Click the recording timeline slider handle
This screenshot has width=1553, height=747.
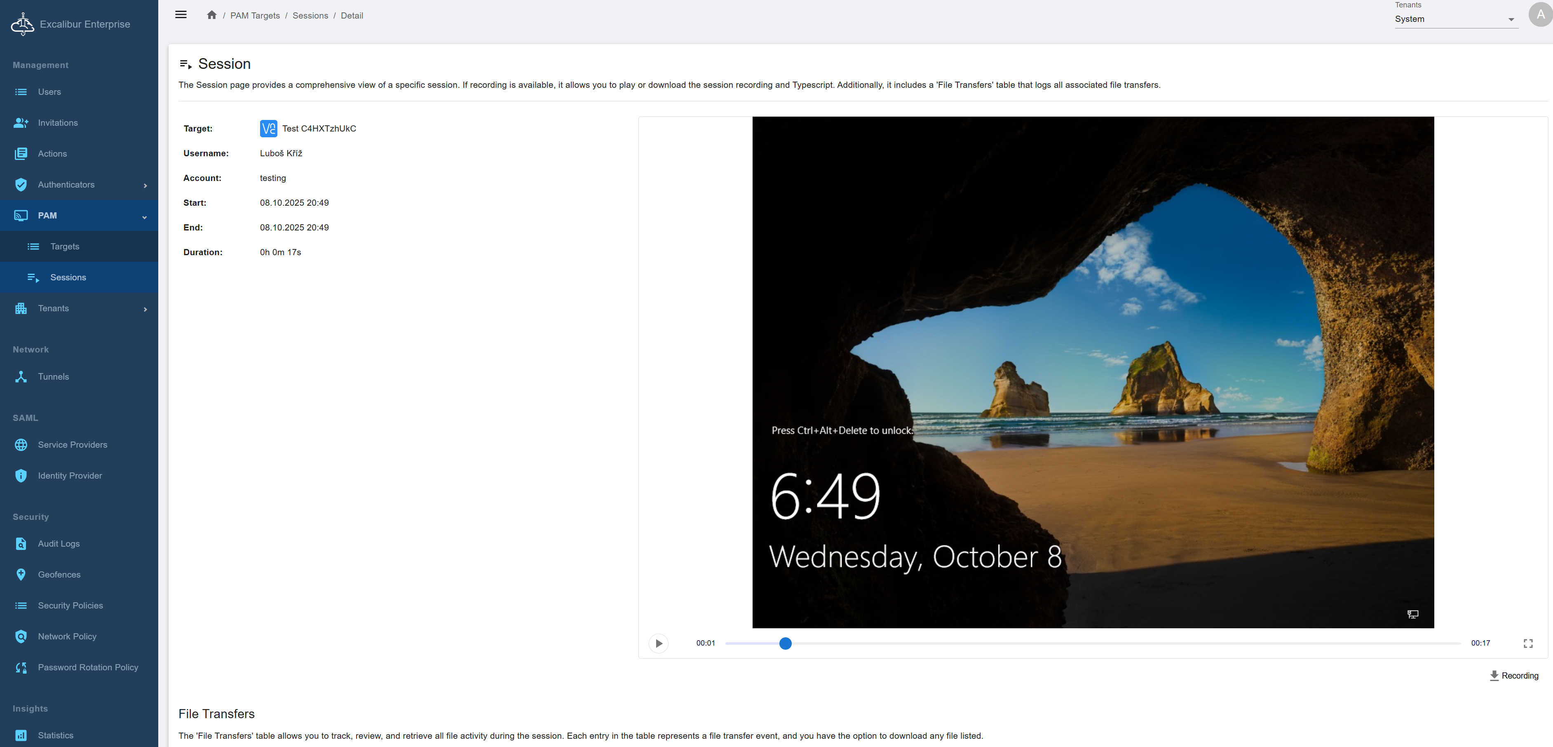pyautogui.click(x=785, y=643)
